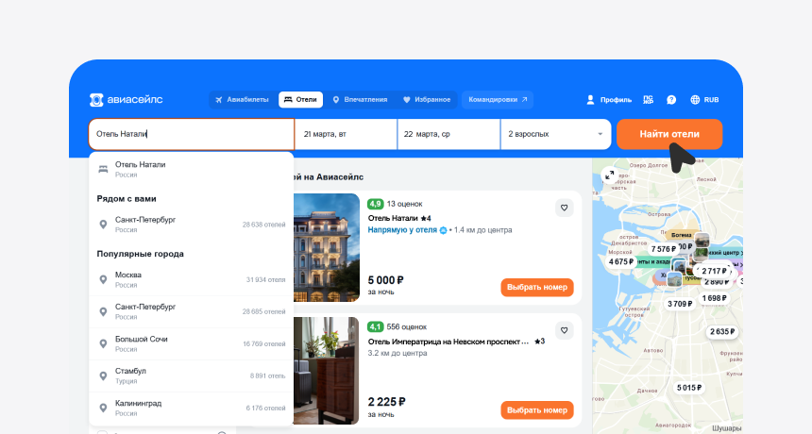This screenshot has width=812, height=434.
Task: Click the 5 015 ₽ map price marker
Action: click(689, 388)
